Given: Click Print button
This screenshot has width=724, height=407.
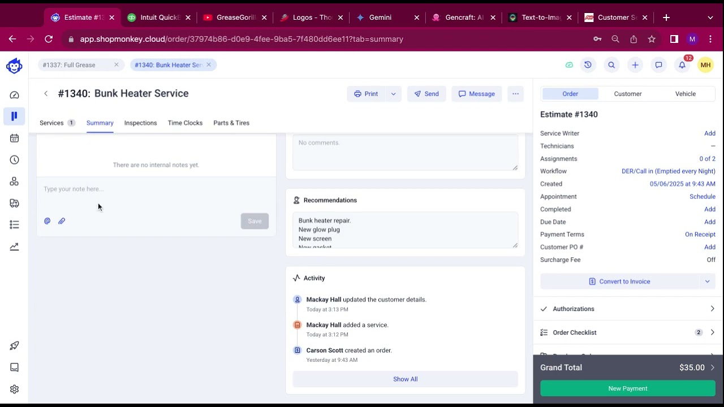Looking at the screenshot, I should pyautogui.click(x=367, y=94).
